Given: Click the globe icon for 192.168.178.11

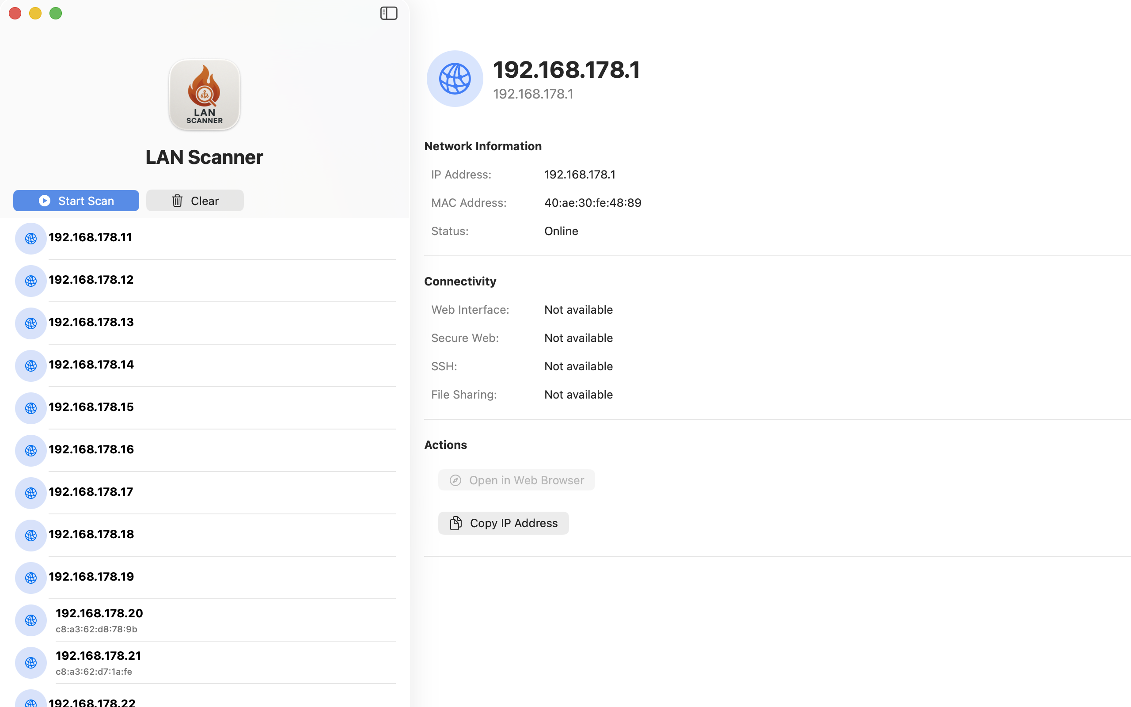Looking at the screenshot, I should [31, 239].
